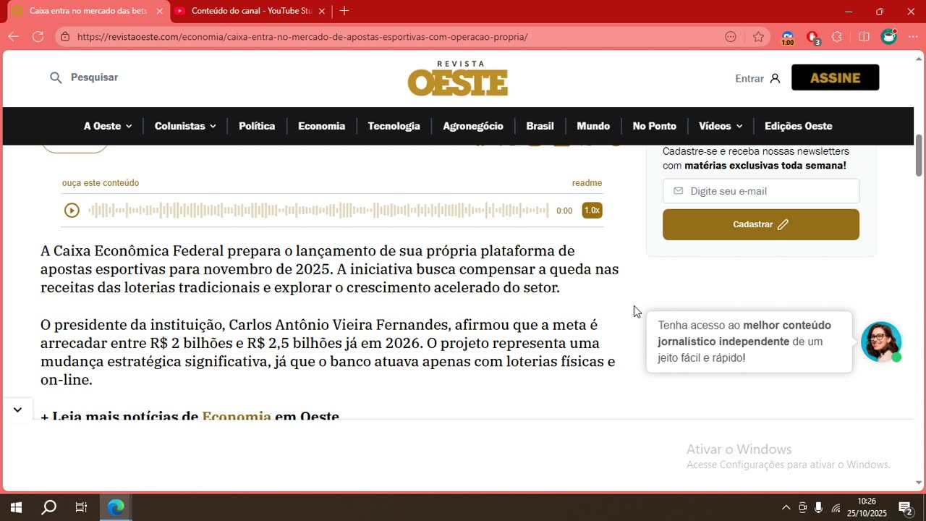926x521 pixels.
Task: Click the Cadastrar newsletter button
Action: [x=761, y=224]
